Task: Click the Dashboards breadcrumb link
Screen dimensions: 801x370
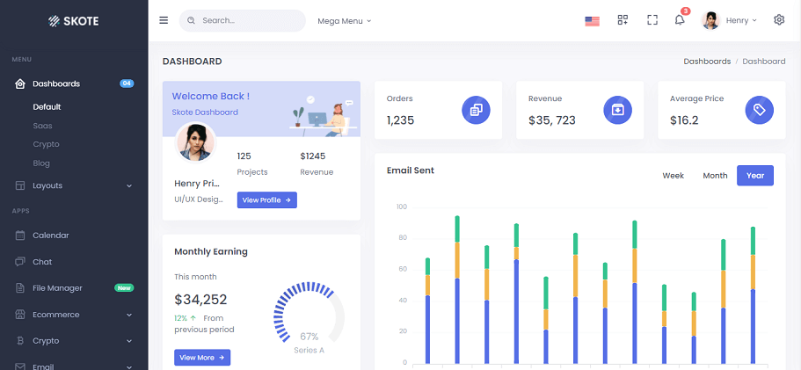Action: coord(707,62)
